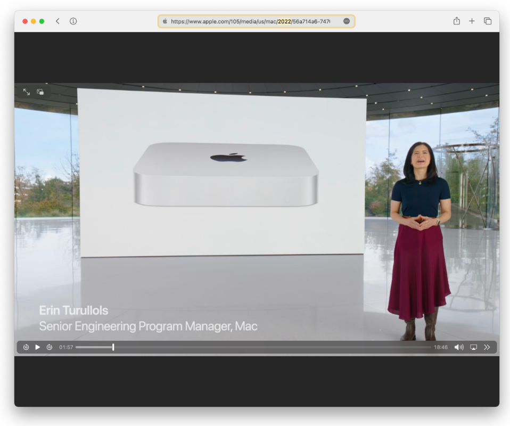
Task: Skip back 10 seconds
Action: [x=26, y=347]
